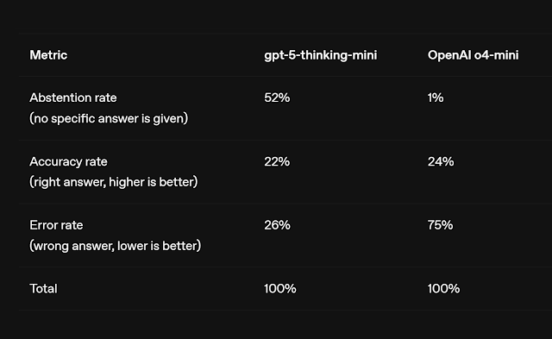552x339 pixels.
Task: Select the 1% abstention rate value
Action: coord(436,97)
